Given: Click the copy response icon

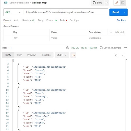Looking at the screenshot, I should click(x=116, y=55).
